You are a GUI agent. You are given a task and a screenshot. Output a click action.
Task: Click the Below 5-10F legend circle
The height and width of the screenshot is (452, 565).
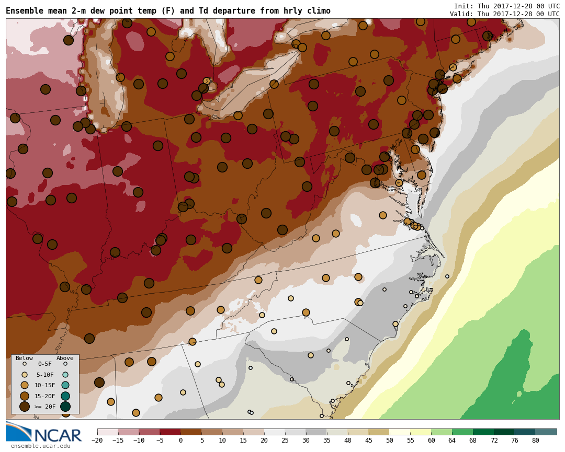pyautogui.click(x=25, y=375)
